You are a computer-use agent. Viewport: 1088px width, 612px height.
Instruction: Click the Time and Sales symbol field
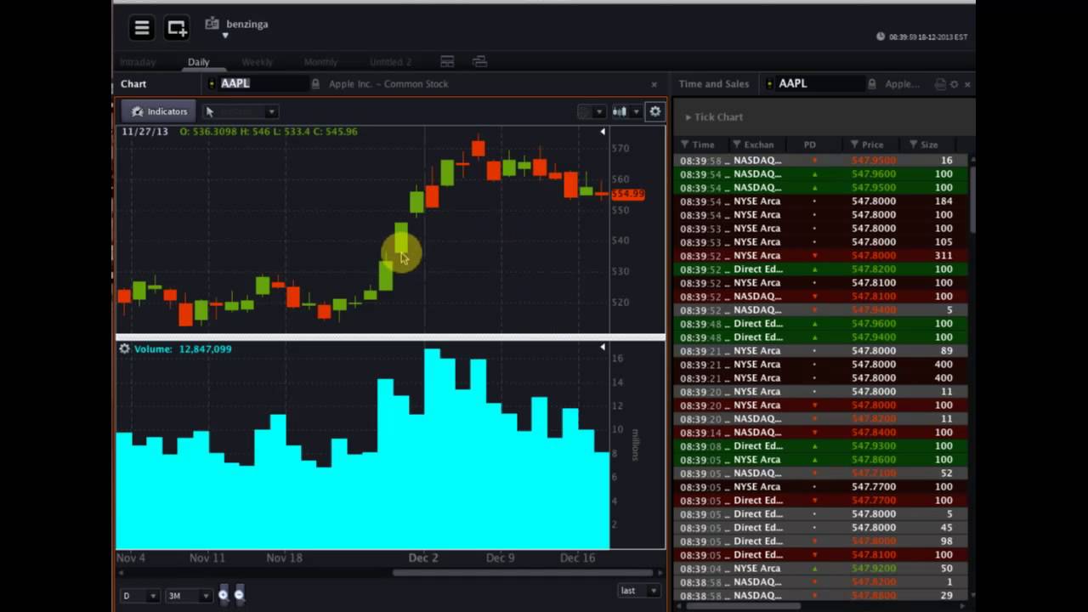(x=819, y=83)
